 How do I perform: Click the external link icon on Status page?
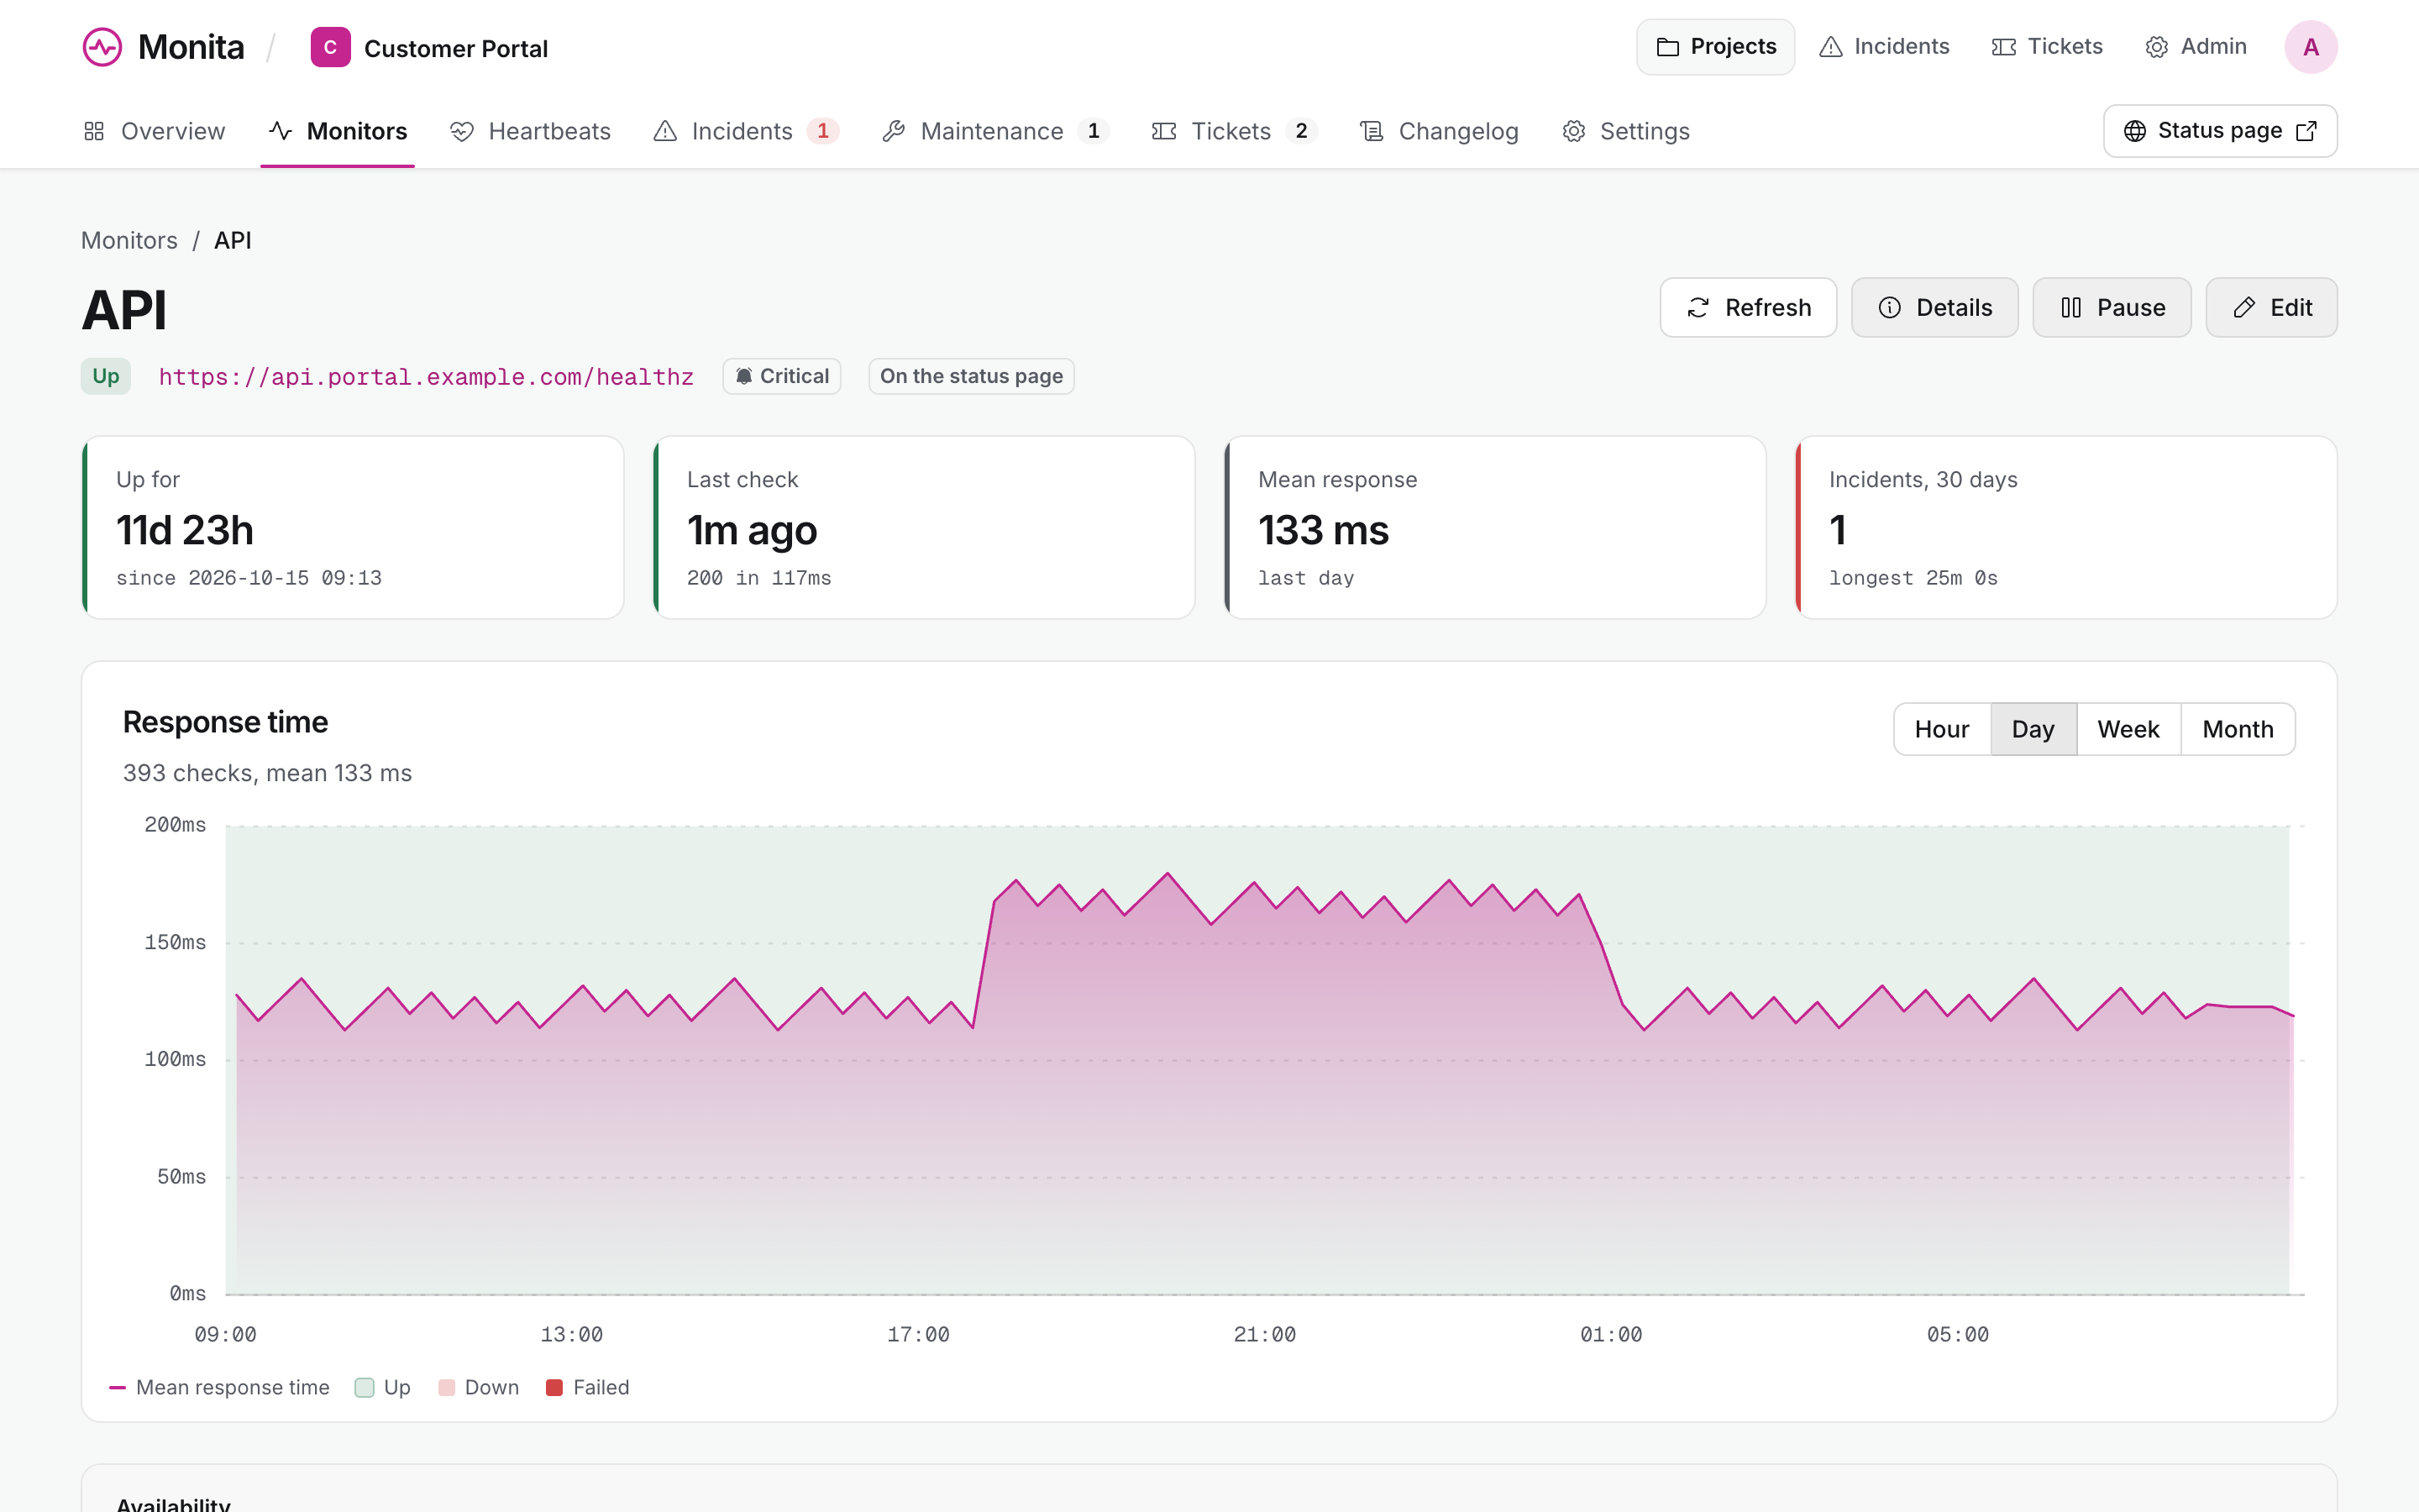(x=2306, y=131)
